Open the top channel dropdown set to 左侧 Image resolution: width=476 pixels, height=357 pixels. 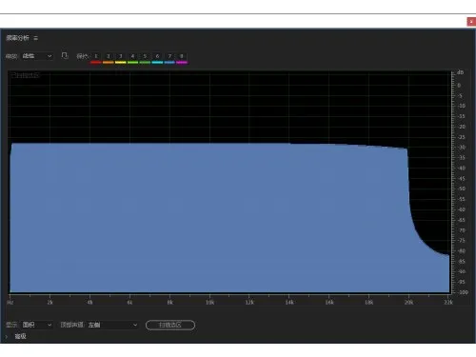(112, 325)
